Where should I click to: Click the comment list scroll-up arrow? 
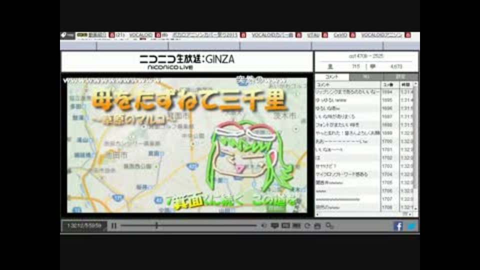[x=415, y=84]
